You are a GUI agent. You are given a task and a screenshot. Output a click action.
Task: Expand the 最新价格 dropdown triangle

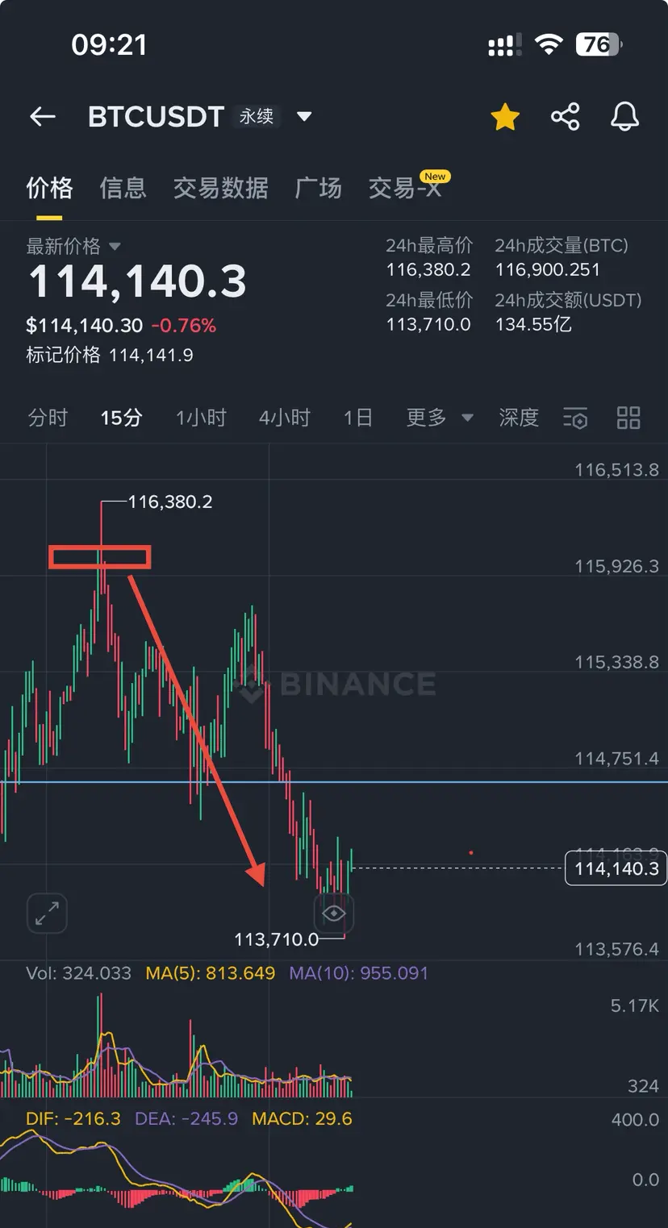(x=115, y=246)
